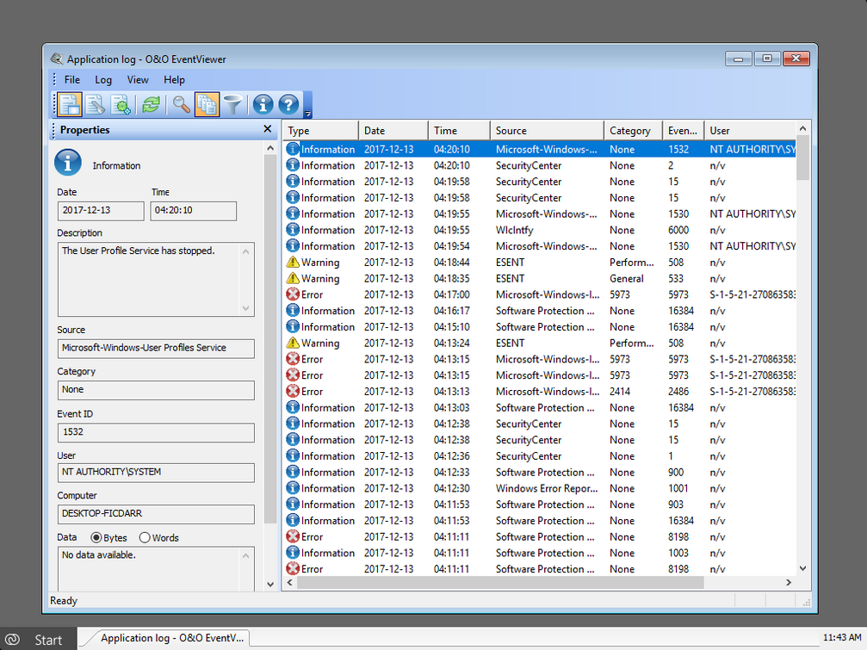Viewport: 867px width, 650px height.
Task: Click the clear log icon with brush
Action: [x=96, y=105]
